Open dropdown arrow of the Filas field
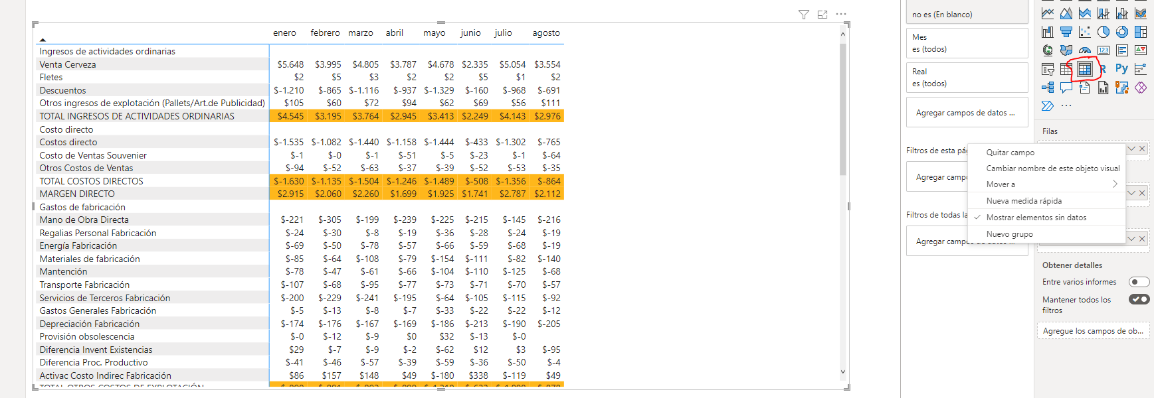The height and width of the screenshot is (398, 1154). (1131, 149)
